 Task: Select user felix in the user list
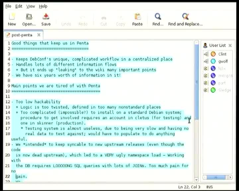pyautogui.click(x=218, y=69)
